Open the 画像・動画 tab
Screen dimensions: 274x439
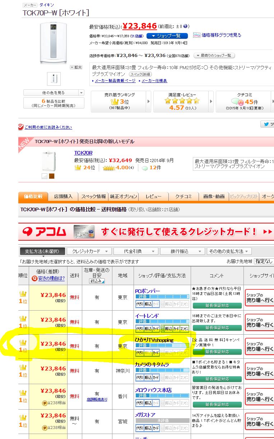tap(214, 197)
